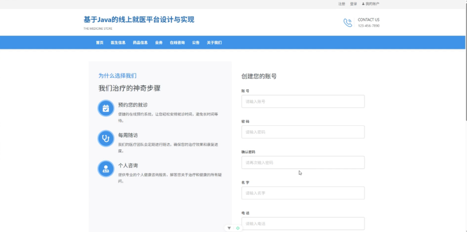Click the CONTACT US text

[x=369, y=20]
